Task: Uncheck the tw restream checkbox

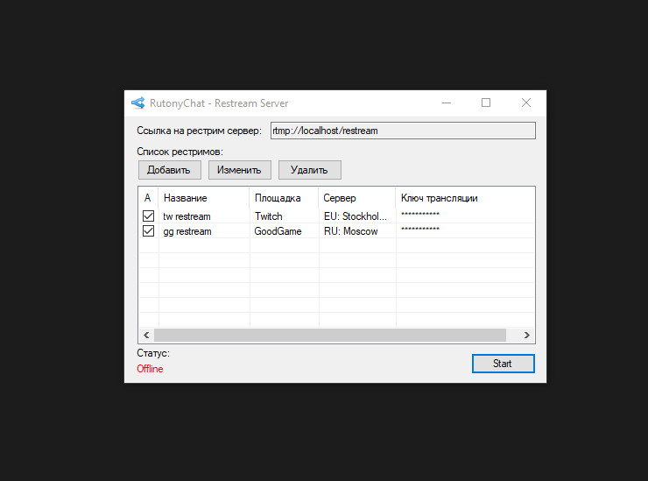Action: tap(148, 216)
